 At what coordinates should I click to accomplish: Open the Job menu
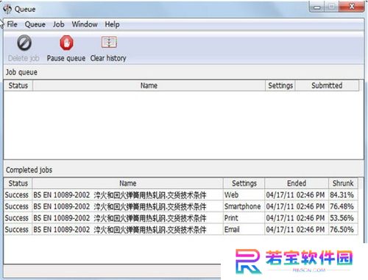(x=59, y=24)
